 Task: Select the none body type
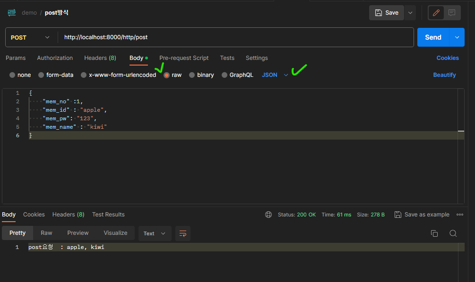pyautogui.click(x=20, y=75)
